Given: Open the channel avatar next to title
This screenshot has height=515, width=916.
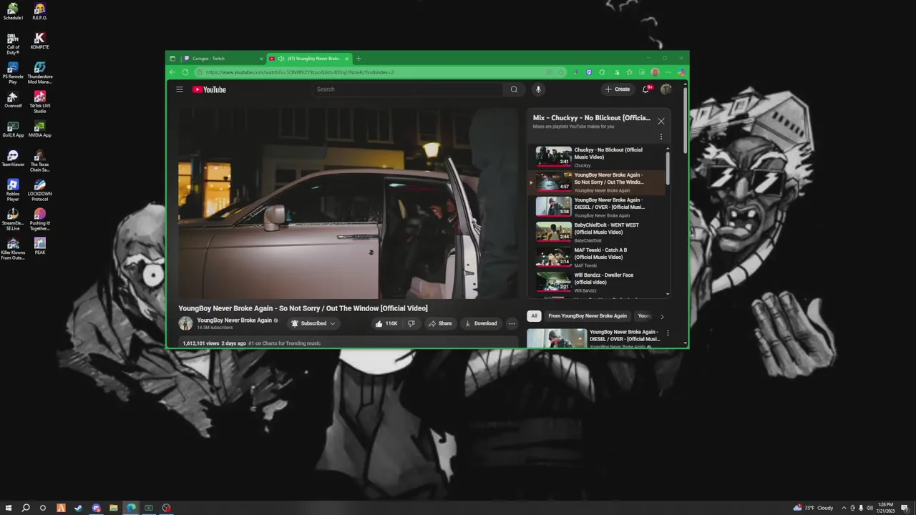Looking at the screenshot, I should (185, 323).
